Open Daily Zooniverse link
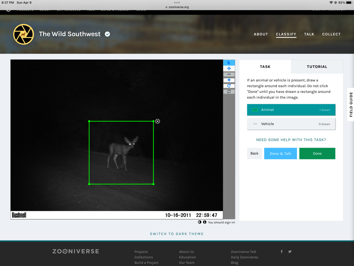Image resolution: width=354 pixels, height=266 pixels. (x=244, y=257)
